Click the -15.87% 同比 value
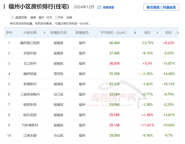This screenshot has height=144, width=185. pos(169,63)
